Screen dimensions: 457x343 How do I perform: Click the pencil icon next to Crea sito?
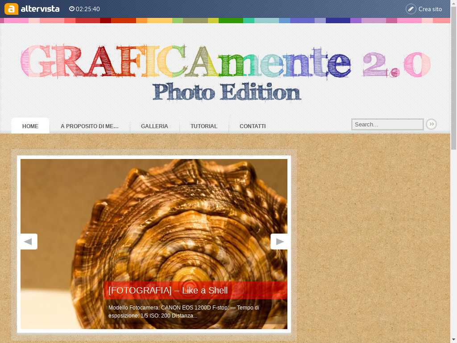point(411,9)
